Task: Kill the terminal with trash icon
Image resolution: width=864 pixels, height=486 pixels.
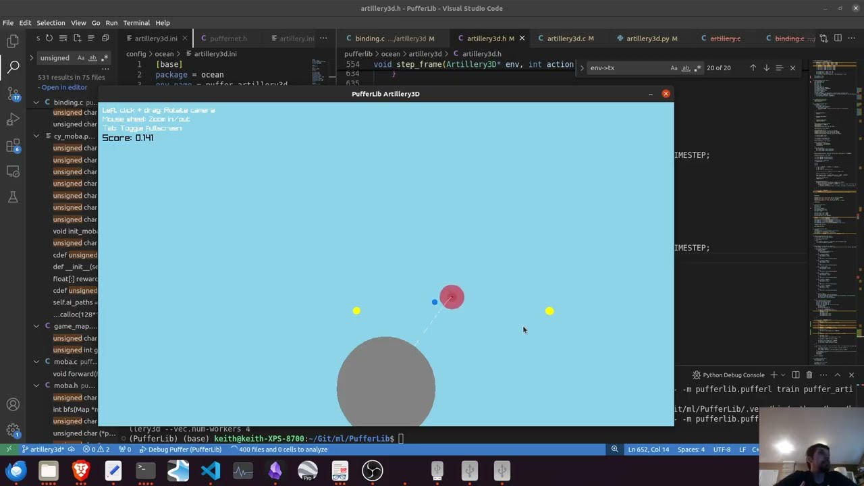Action: tap(809, 375)
